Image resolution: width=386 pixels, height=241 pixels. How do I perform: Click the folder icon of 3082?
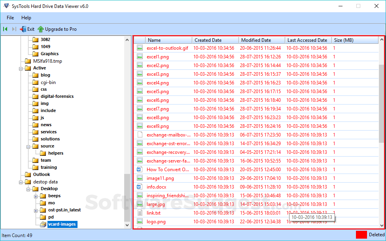[x=36, y=39]
